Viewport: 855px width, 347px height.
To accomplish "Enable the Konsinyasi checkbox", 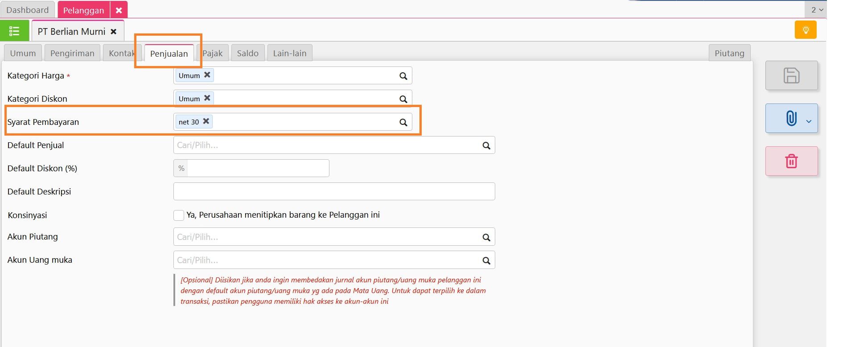I will click(x=179, y=215).
